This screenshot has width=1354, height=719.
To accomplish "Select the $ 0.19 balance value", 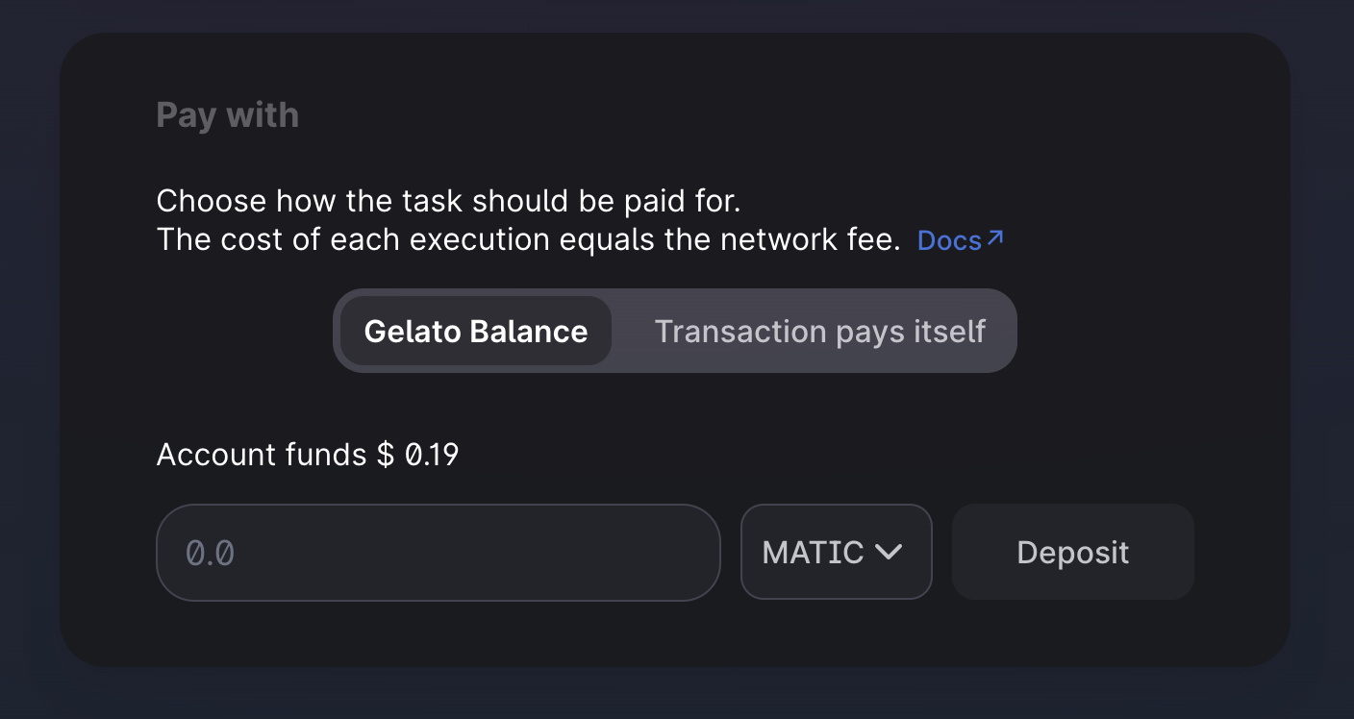I will click(417, 454).
